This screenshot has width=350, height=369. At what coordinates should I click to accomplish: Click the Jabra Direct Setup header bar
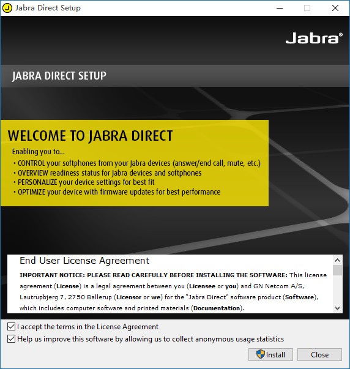click(175, 76)
